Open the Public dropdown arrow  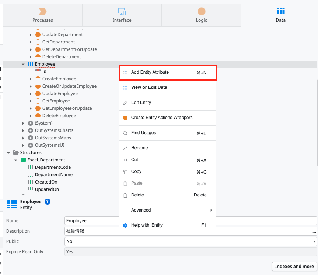pos(314,241)
